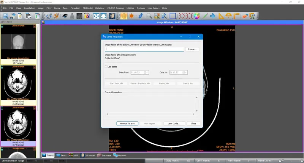The width and height of the screenshot is (304, 163).
Task: Click the grayscale image filter icon
Action: tap(79, 16)
